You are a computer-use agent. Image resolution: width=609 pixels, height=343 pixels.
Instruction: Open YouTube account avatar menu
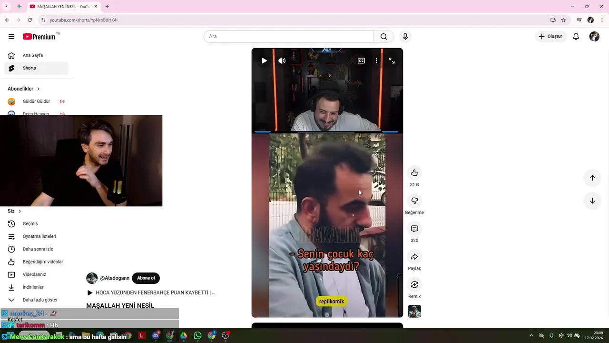pyautogui.click(x=594, y=37)
